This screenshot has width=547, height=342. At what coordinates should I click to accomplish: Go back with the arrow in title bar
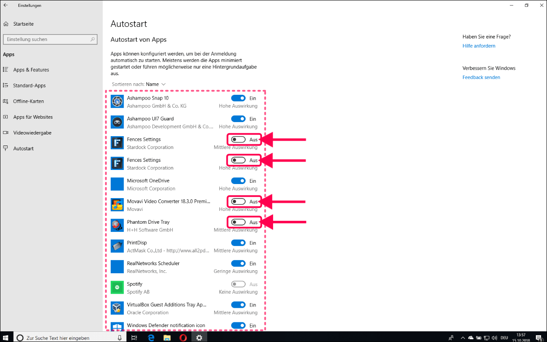coord(6,5)
